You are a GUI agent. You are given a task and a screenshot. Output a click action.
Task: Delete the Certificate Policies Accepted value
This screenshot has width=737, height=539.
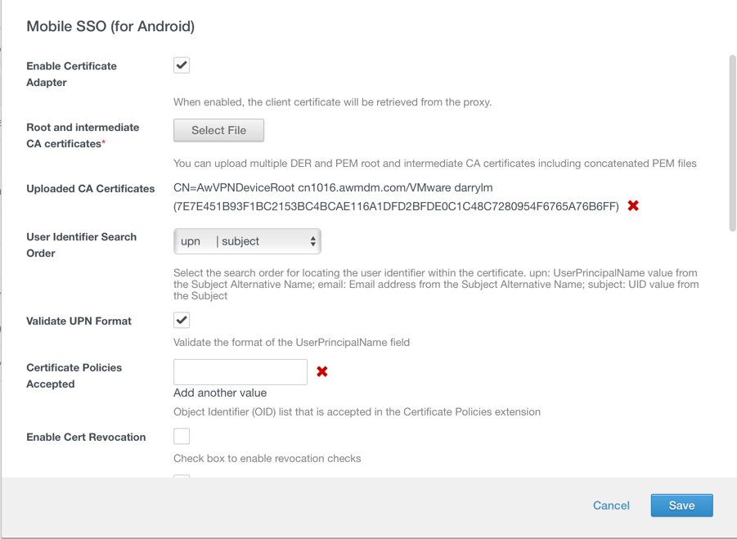pos(322,371)
